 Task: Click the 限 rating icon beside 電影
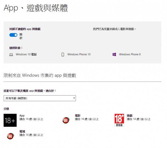[x=66, y=120]
